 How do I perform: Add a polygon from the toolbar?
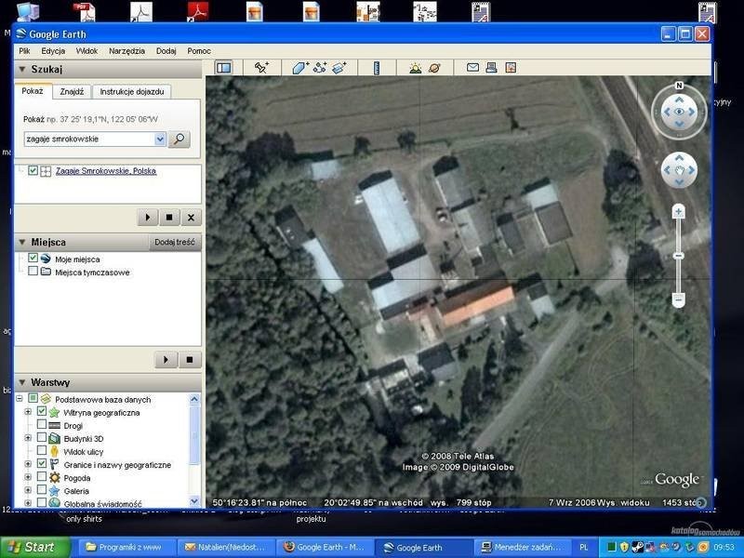point(299,68)
